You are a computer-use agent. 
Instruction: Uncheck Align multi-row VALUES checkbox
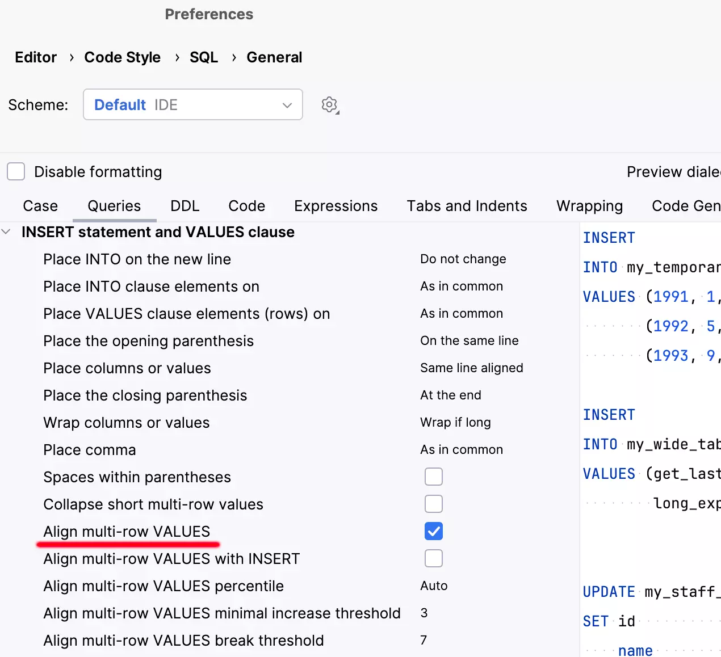[x=433, y=531]
